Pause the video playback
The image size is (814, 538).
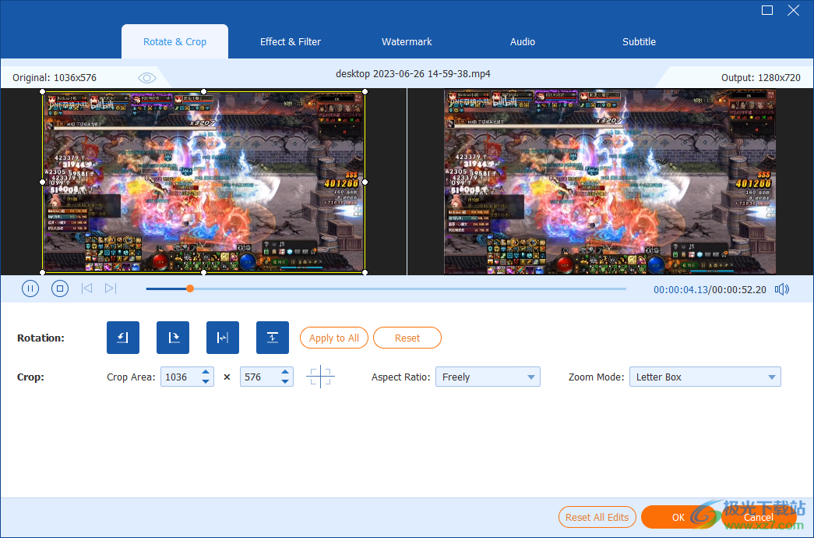pos(30,288)
